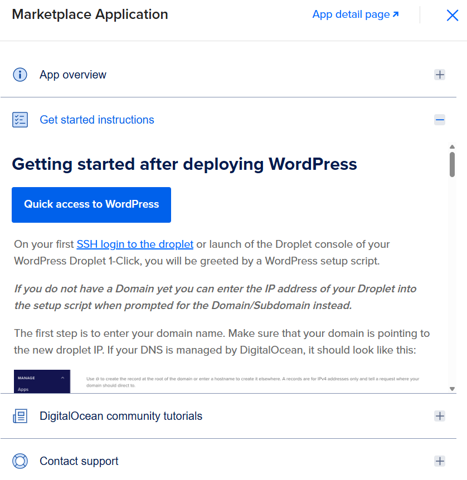Click the instructions scrollbar down arrow
The image size is (467, 480).
(453, 389)
